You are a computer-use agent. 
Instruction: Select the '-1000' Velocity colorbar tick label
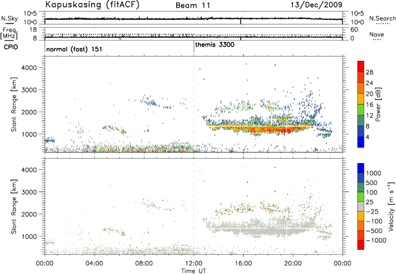(376, 240)
